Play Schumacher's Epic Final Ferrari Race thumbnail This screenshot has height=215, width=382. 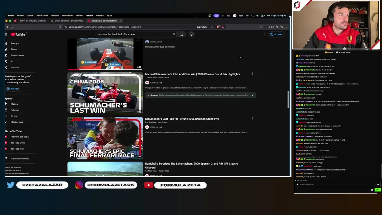pyautogui.click(x=105, y=138)
